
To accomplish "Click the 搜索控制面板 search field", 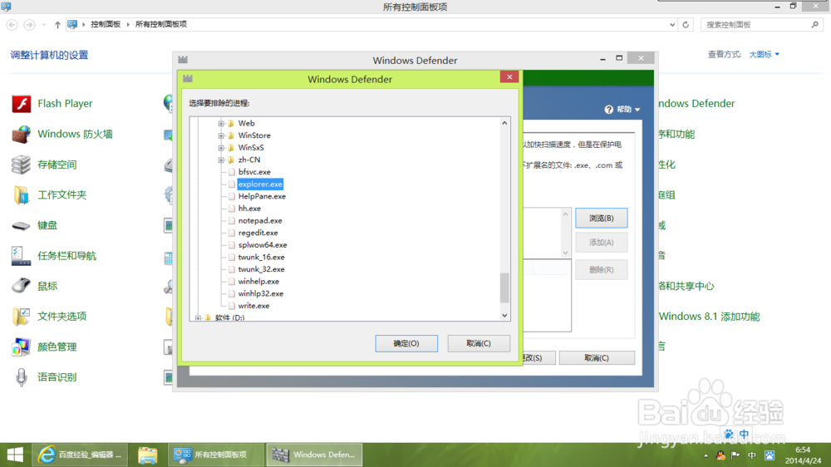I will coord(755,24).
